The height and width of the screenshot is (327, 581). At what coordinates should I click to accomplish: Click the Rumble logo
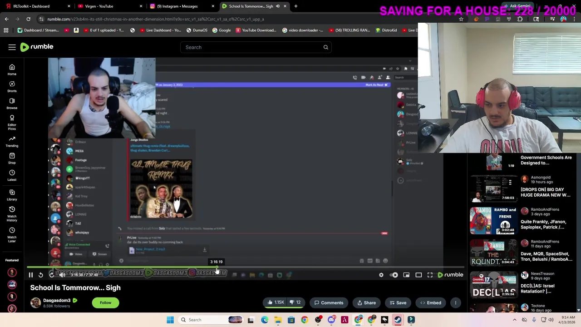[37, 47]
